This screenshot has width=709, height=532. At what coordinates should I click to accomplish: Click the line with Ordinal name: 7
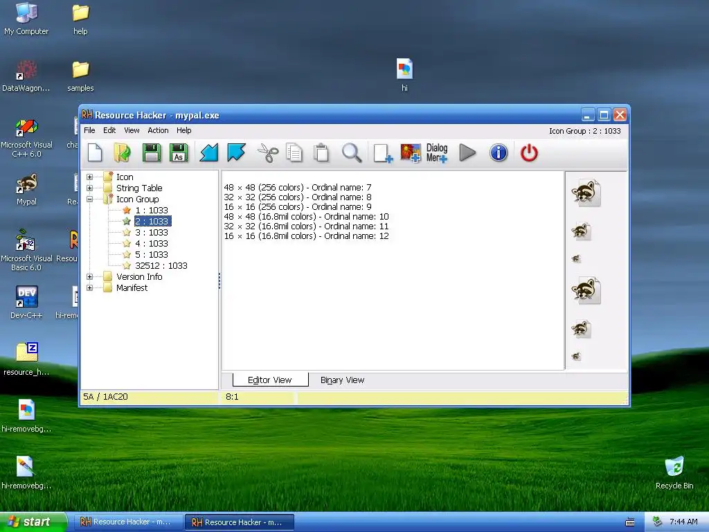(x=298, y=187)
